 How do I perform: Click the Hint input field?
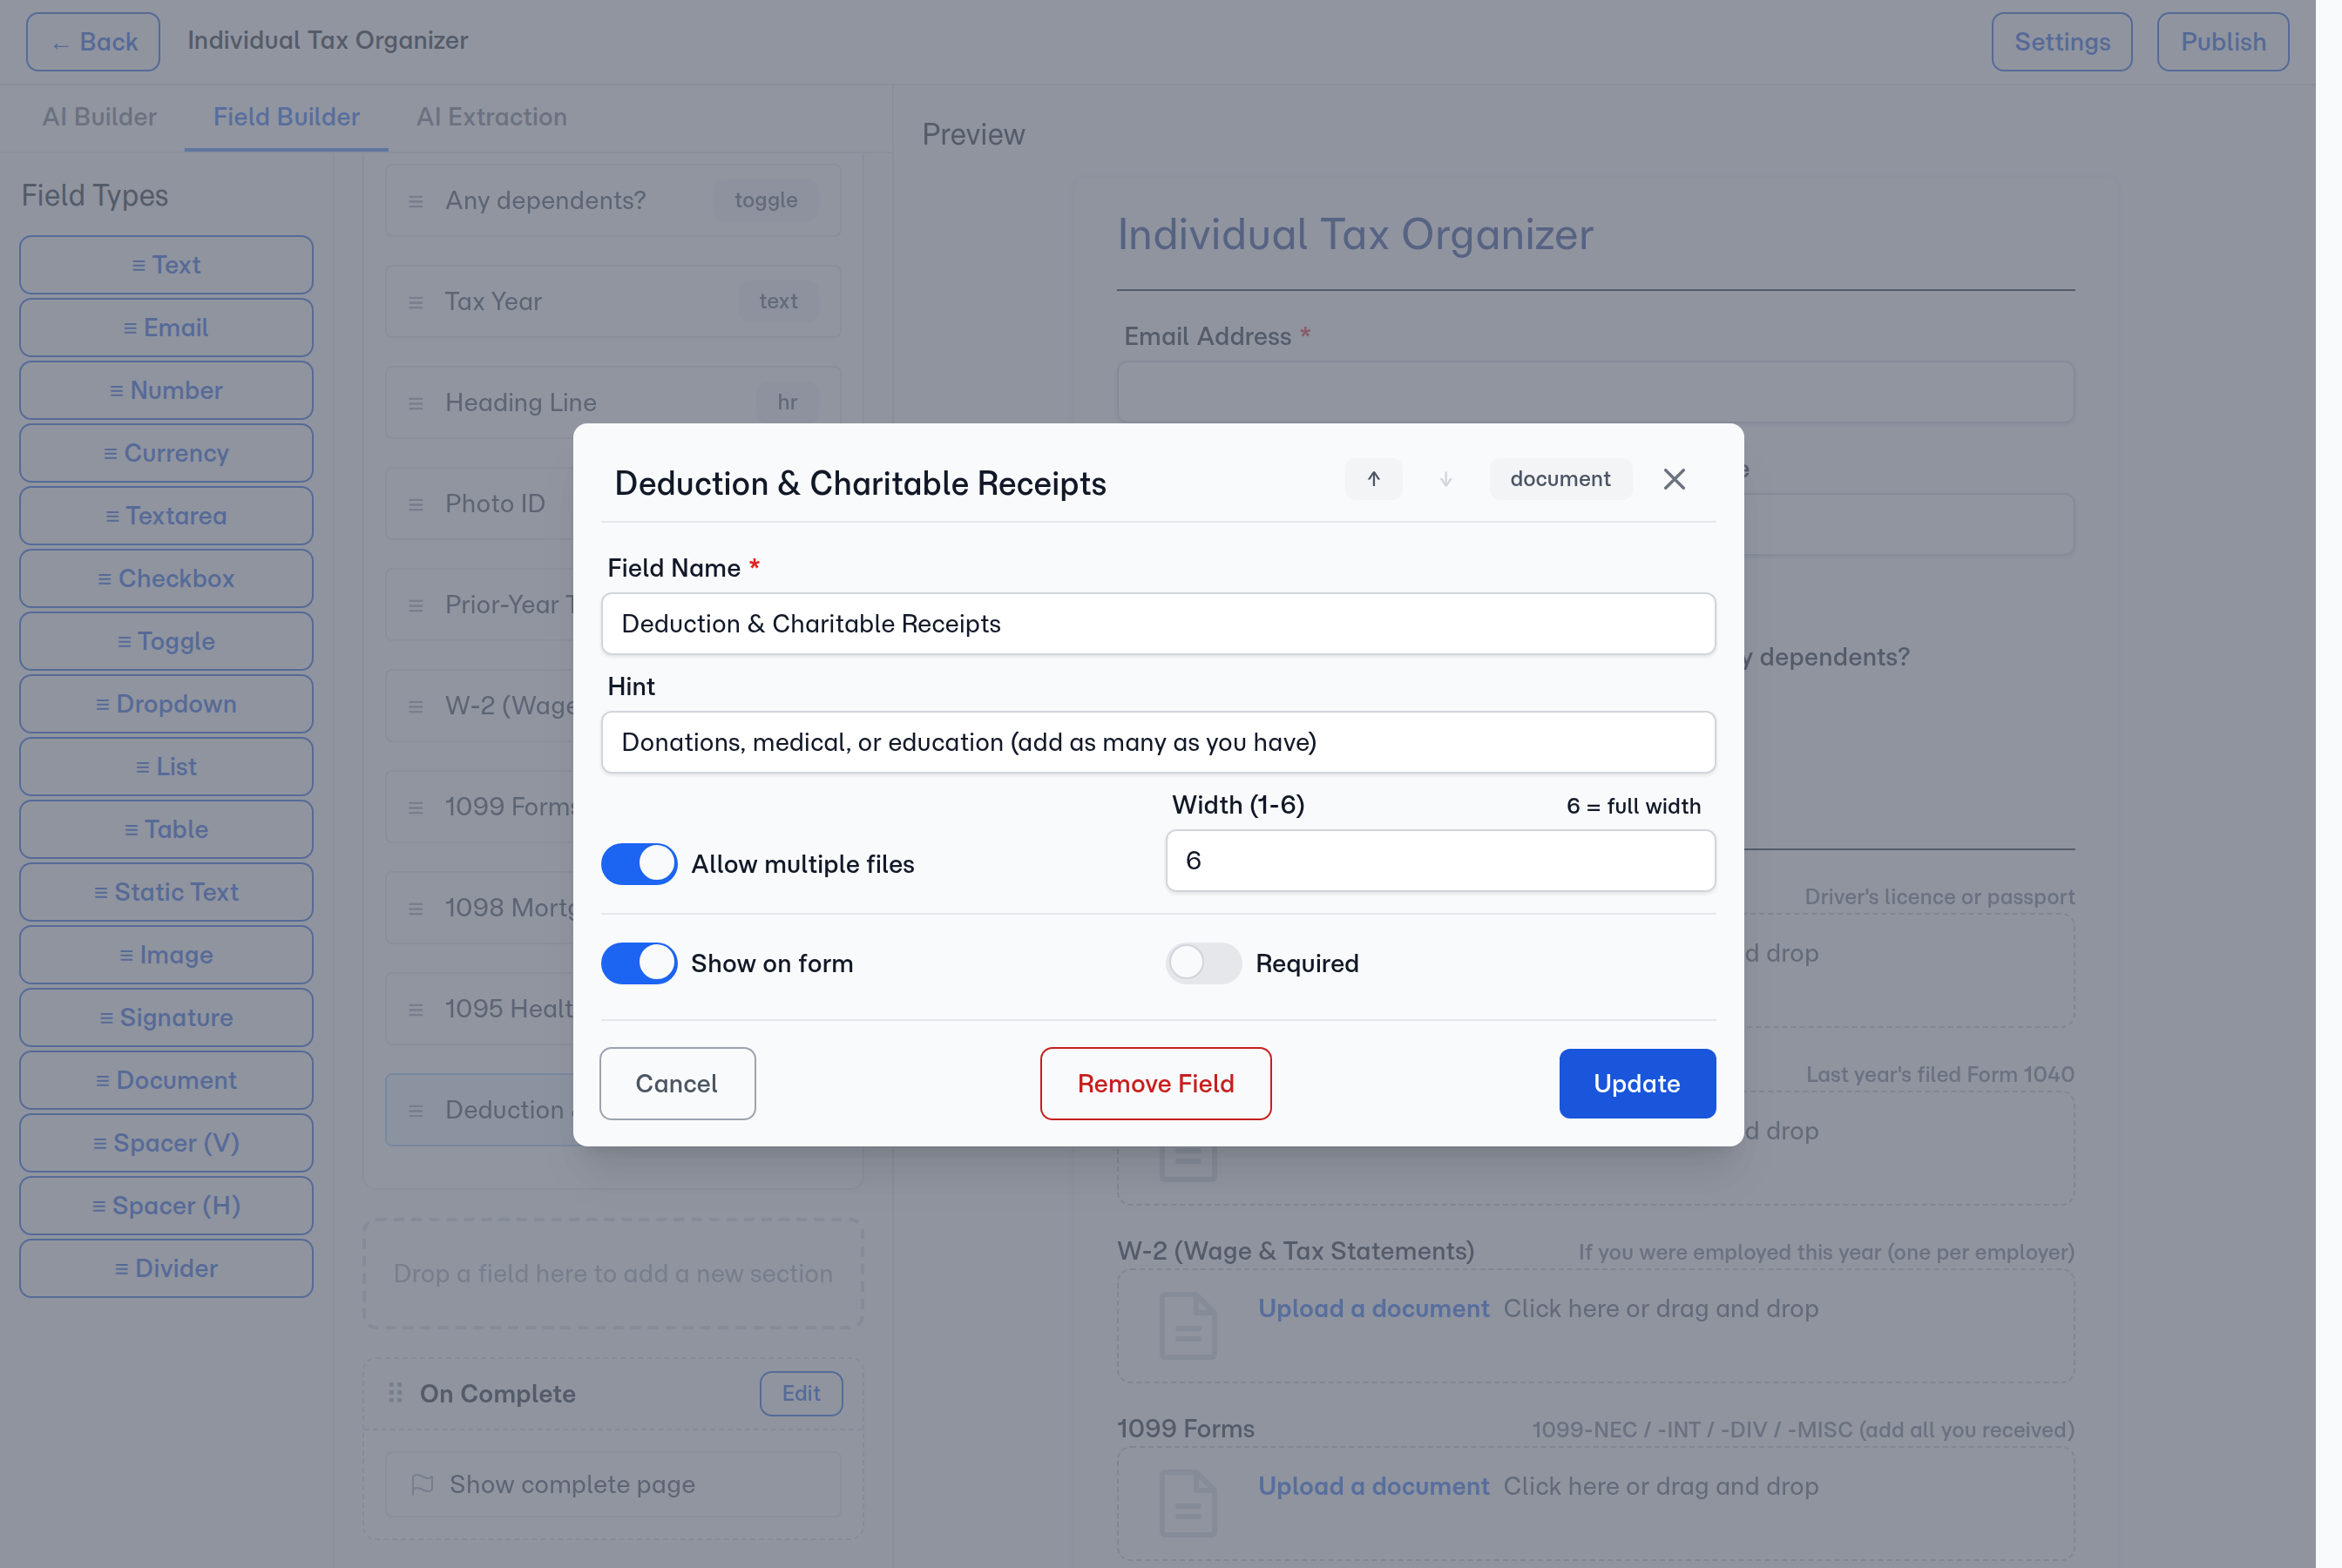pyautogui.click(x=1158, y=742)
